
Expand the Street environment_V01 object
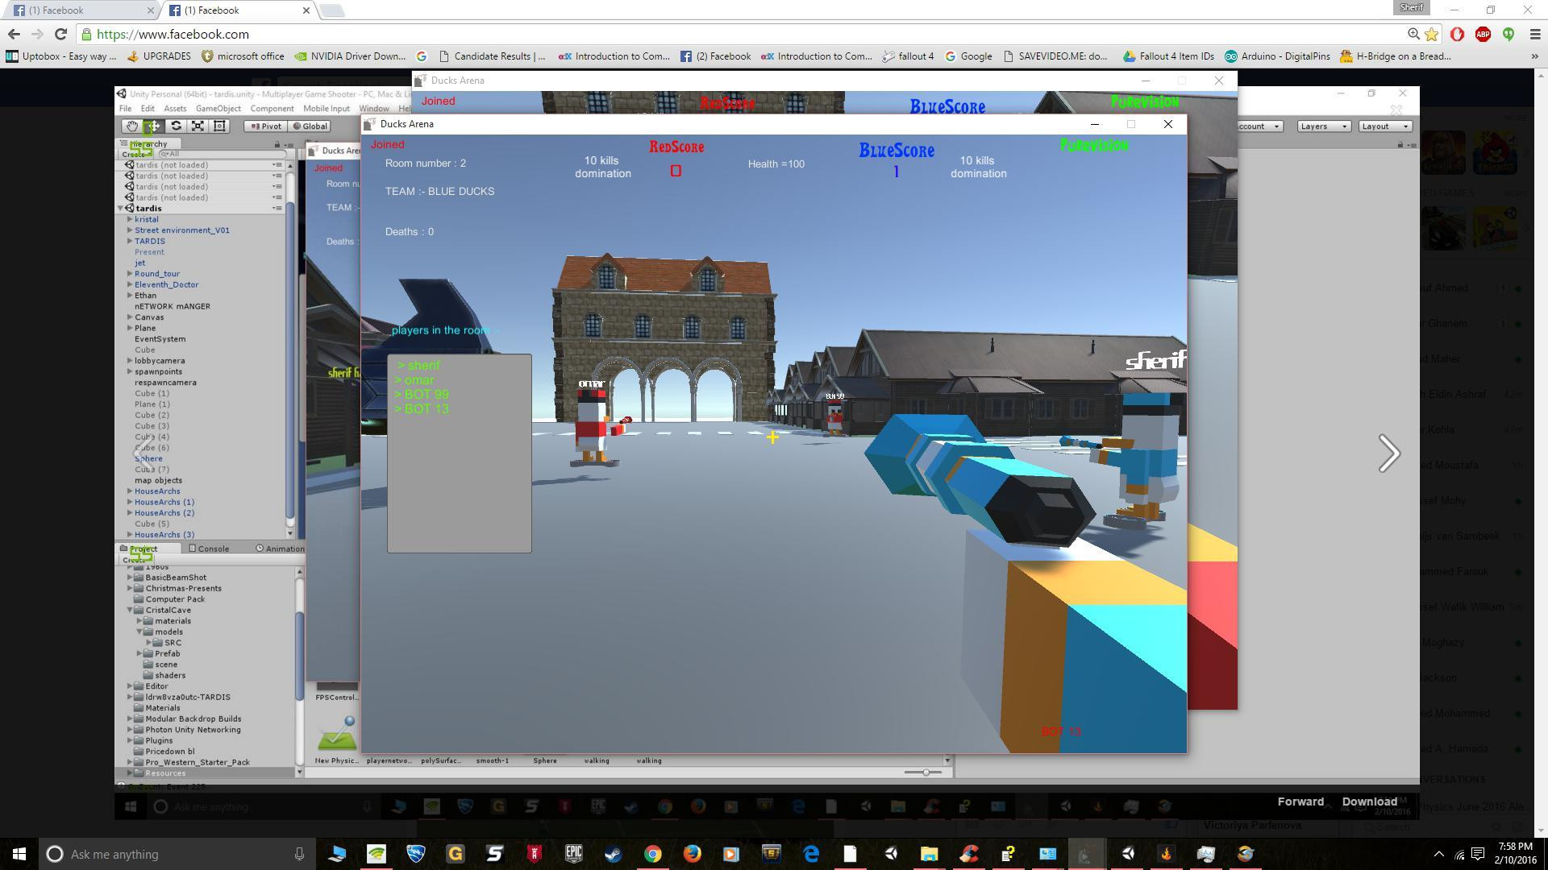[x=130, y=230]
